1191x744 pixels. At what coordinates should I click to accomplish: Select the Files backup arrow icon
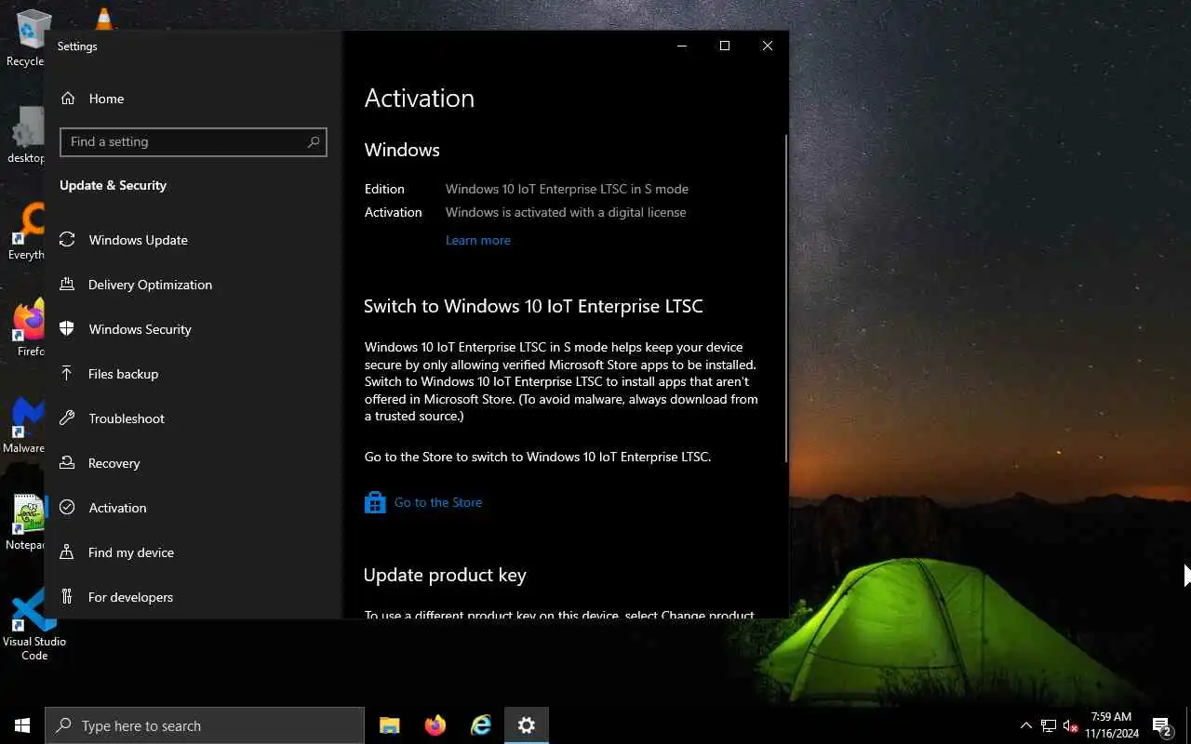pyautogui.click(x=67, y=374)
